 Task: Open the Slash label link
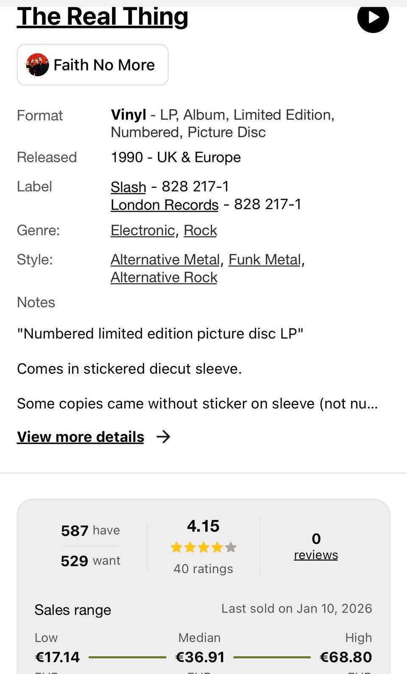click(128, 187)
